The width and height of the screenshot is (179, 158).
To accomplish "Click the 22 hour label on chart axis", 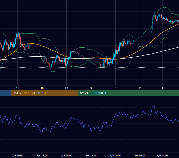I will pos(91,88).
